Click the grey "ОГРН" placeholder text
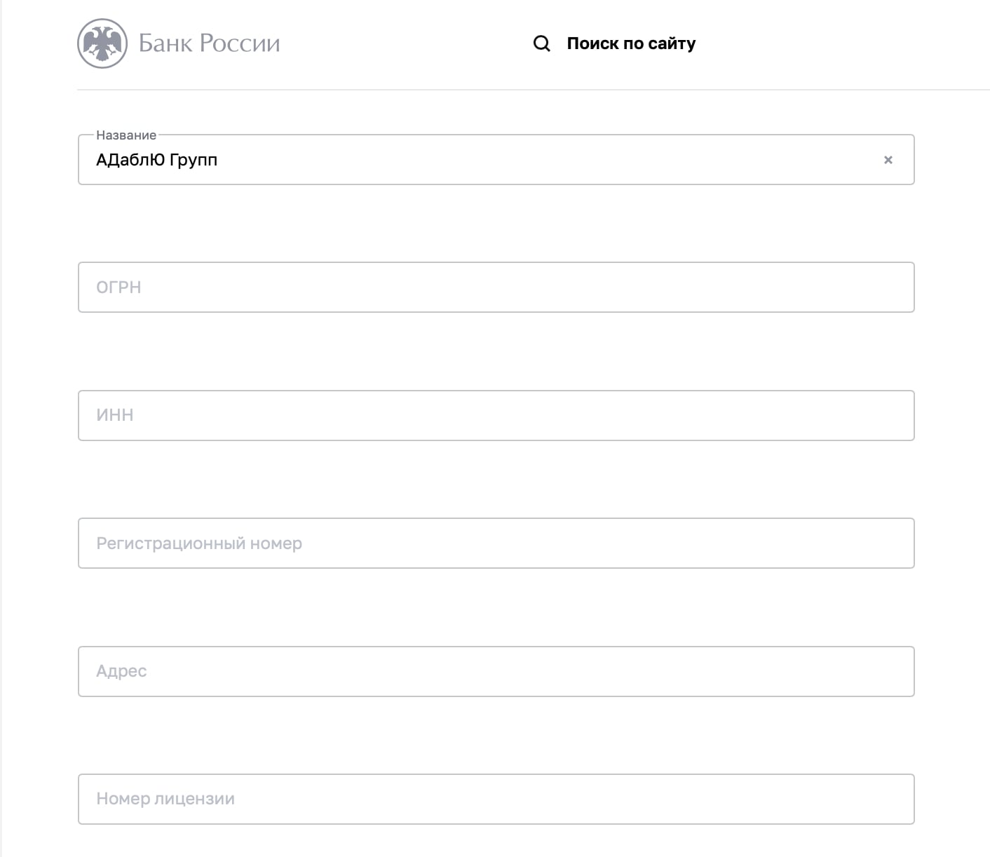990x857 pixels. point(118,288)
